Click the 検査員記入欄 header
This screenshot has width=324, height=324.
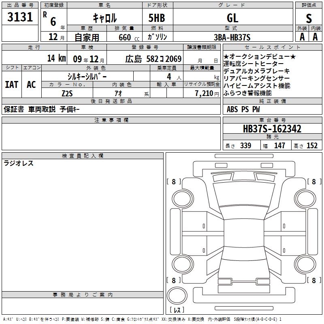pos(83,156)
